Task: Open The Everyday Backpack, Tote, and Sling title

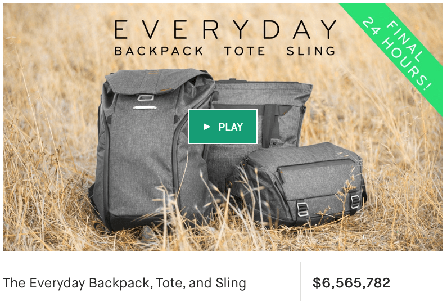Action: (124, 284)
